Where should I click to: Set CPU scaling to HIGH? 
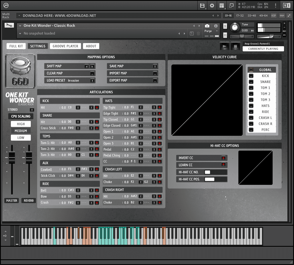pyautogui.click(x=21, y=124)
